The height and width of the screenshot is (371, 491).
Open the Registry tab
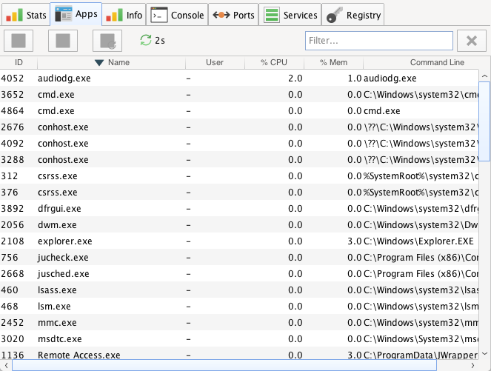[353, 15]
